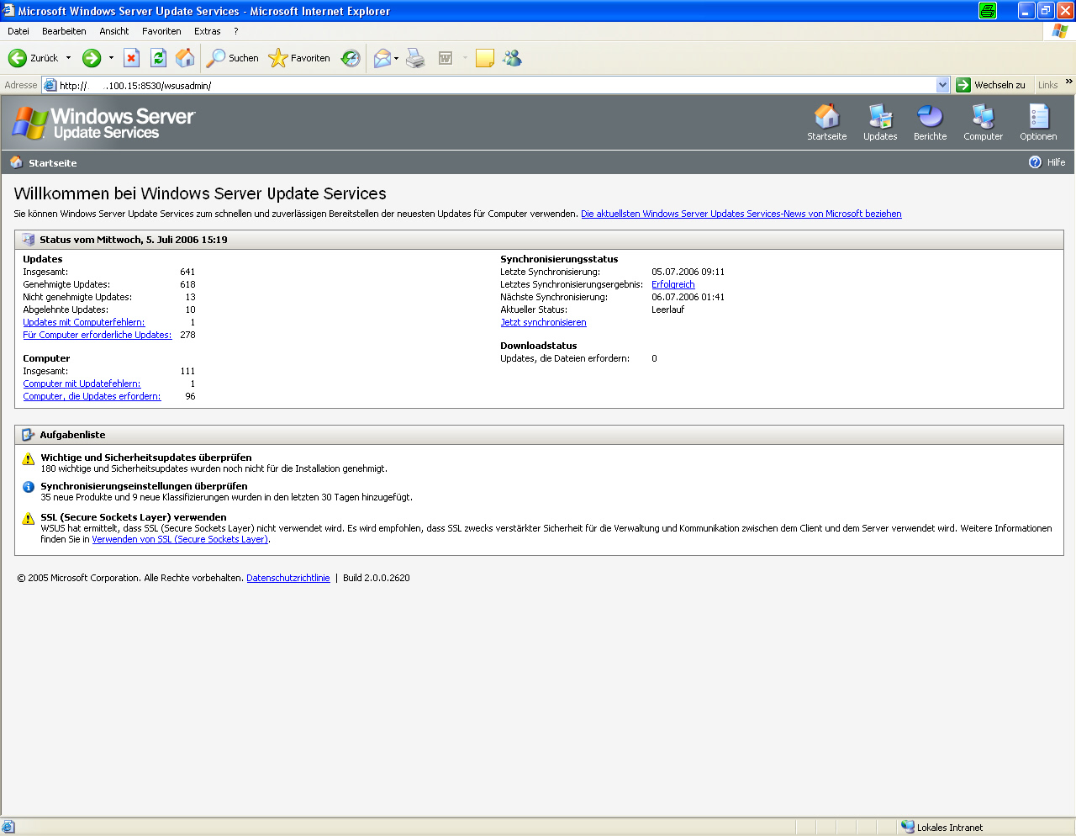Click the Wichtige und Sicherheitsupdates überprüfen task

146,458
